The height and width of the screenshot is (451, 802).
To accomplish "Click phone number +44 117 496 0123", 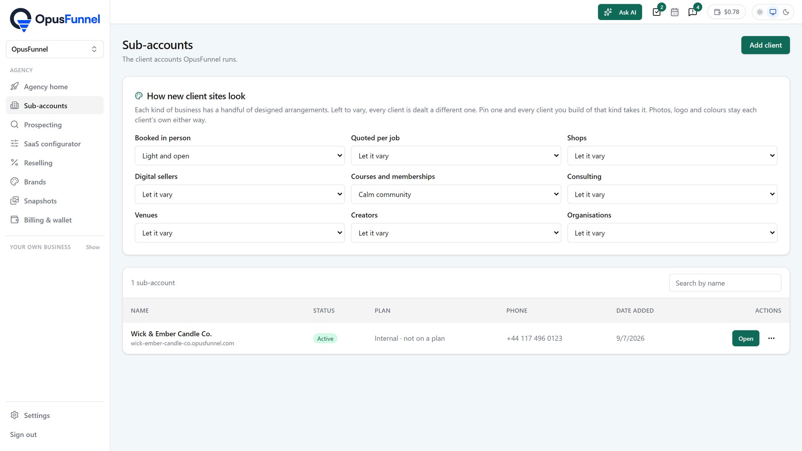I will 534,338.
